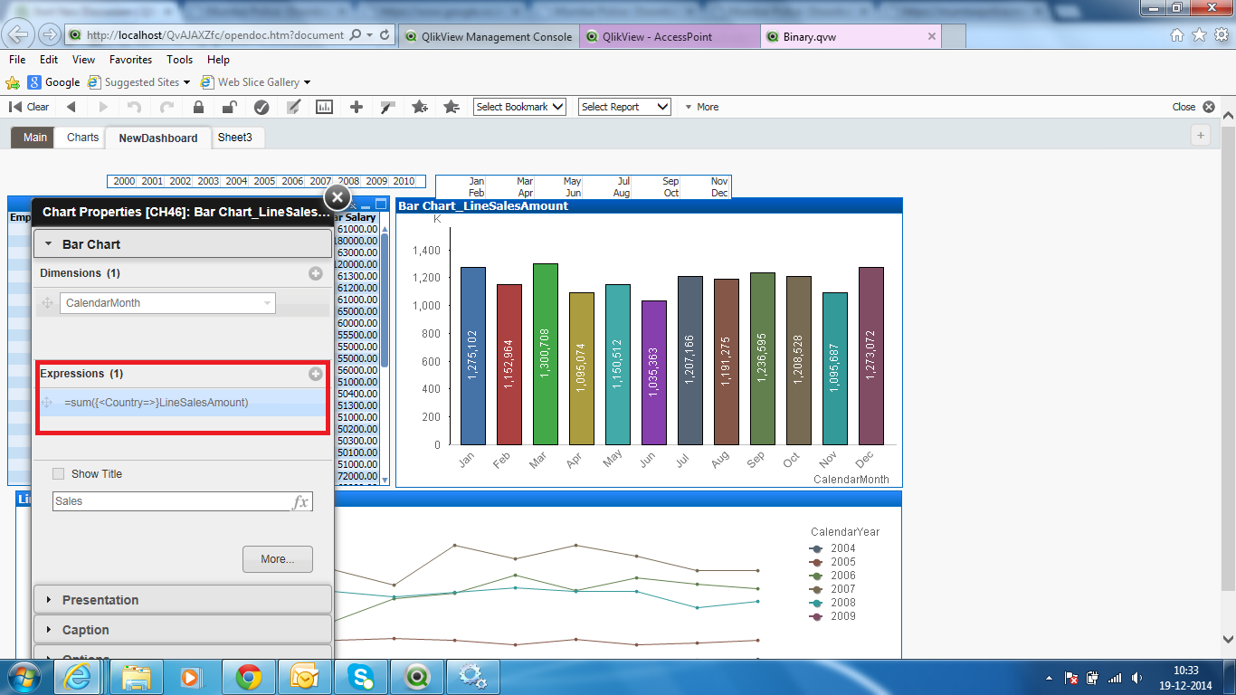
Task: Open the Web Slice Gallery dropdown
Action: click(x=256, y=82)
